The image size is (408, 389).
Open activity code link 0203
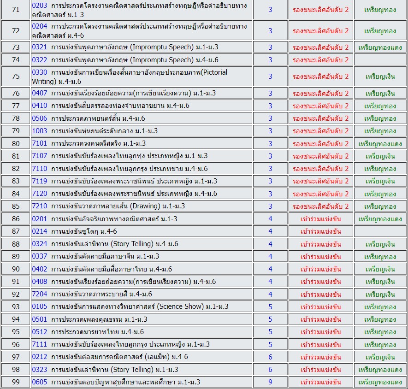(x=39, y=6)
